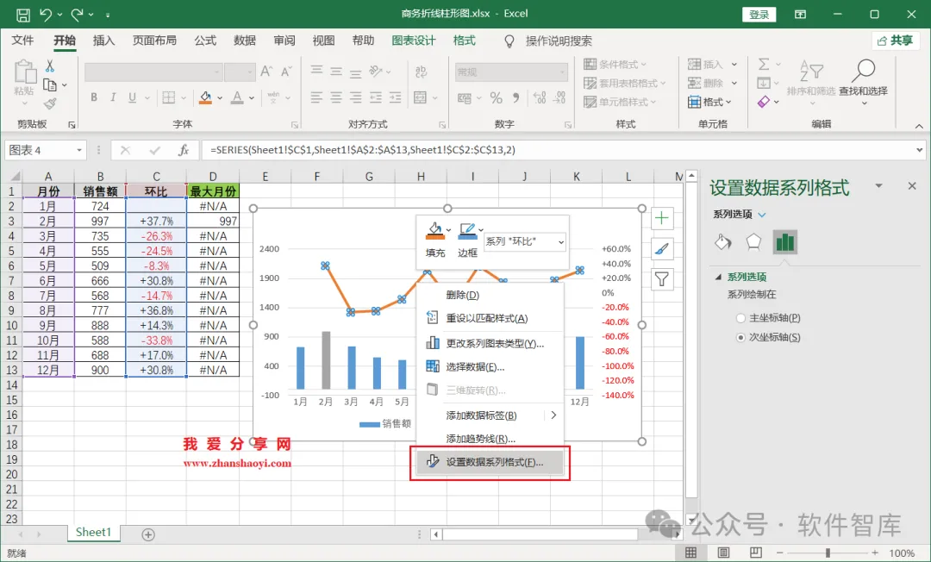Click the fill color bucket in ribbon
931x562 pixels.
pos(205,97)
